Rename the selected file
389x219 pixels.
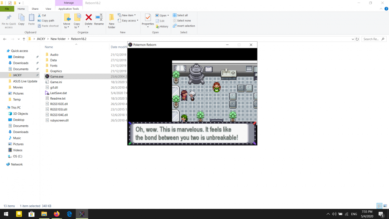point(99,19)
